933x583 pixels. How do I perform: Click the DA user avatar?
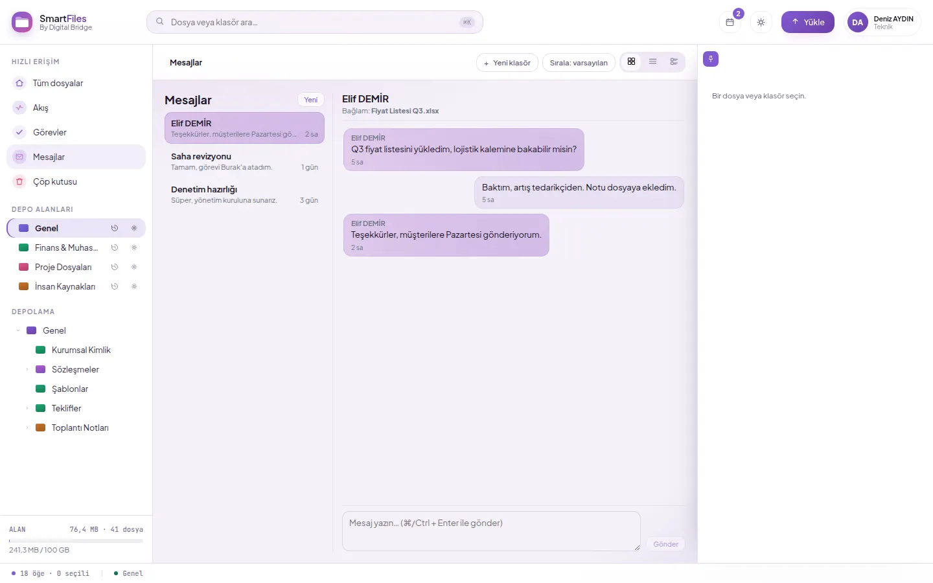pos(858,22)
